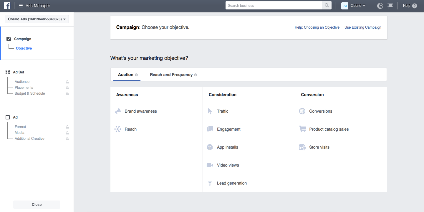424x212 pixels.
Task: Click the lock icon beside Additional Creative
Action: click(67, 139)
